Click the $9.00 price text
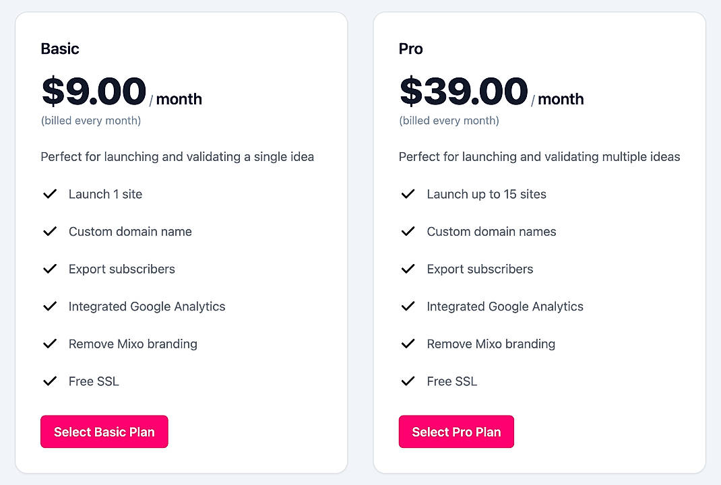Image resolution: width=721 pixels, height=485 pixels. pyautogui.click(x=92, y=90)
